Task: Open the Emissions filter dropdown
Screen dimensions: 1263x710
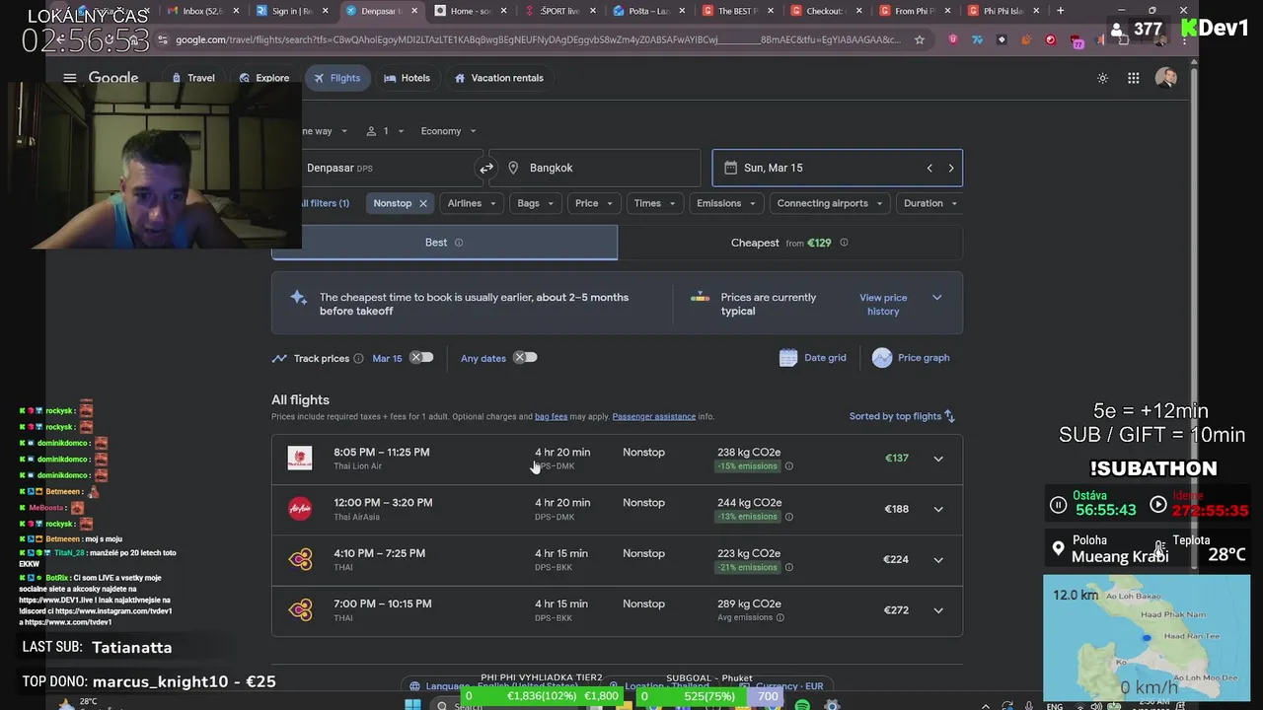Action: (726, 203)
